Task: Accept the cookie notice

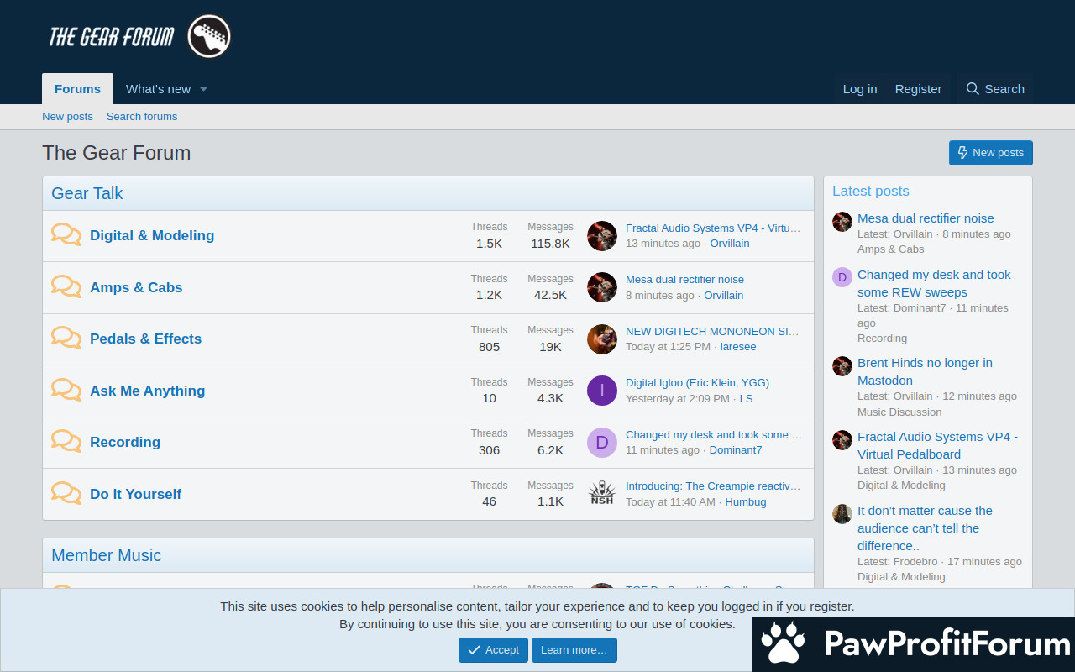Action: pos(493,650)
